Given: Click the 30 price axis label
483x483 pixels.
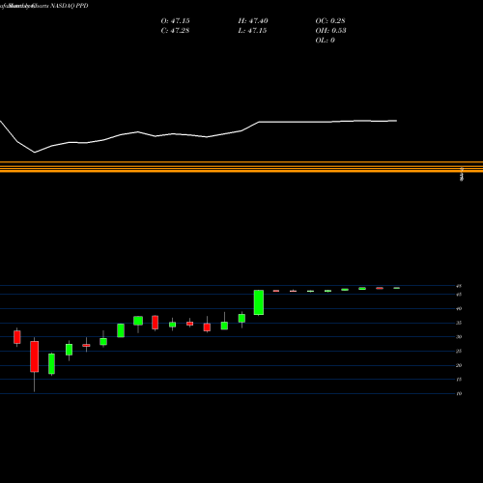Looking at the screenshot, I should [x=459, y=337].
